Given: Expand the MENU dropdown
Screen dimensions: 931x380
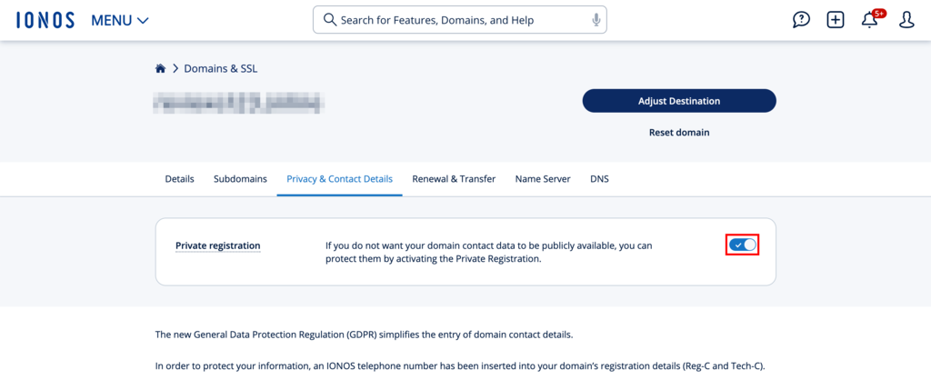Looking at the screenshot, I should pyautogui.click(x=120, y=20).
